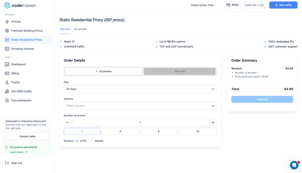Click the Country dropdown chevron arrow
The image size is (302, 173).
213,106
